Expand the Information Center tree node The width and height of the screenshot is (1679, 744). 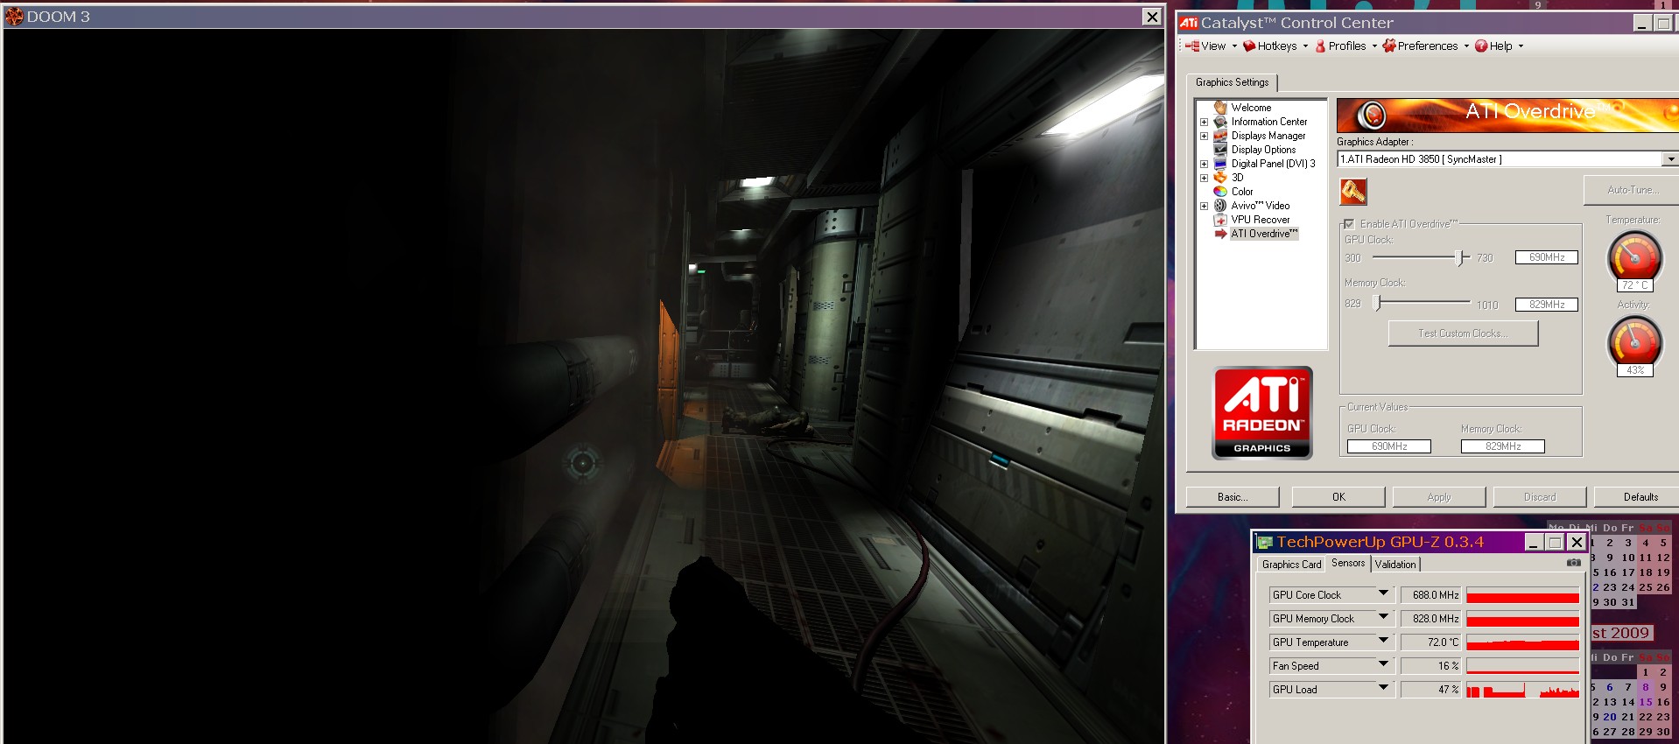pos(1204,123)
